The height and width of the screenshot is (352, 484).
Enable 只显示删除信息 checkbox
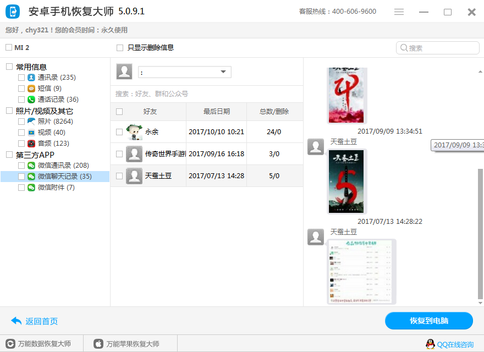pyautogui.click(x=120, y=47)
